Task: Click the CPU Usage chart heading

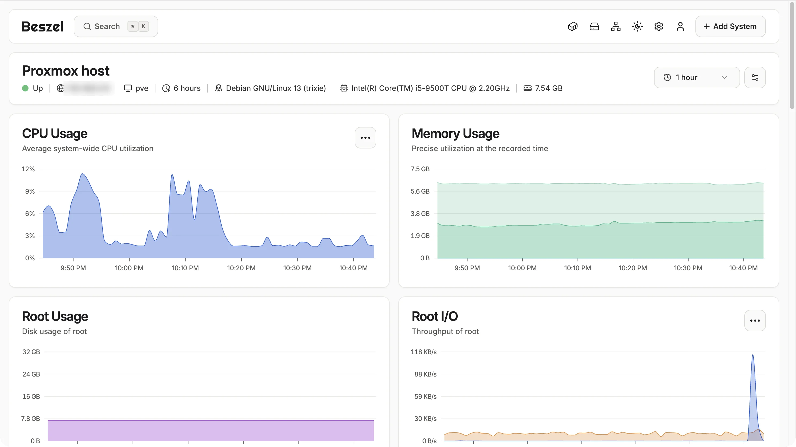Action: click(55, 134)
